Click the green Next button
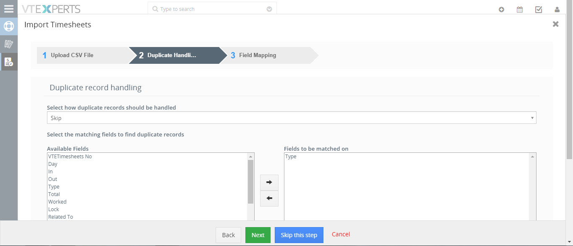The width and height of the screenshot is (573, 246). [x=258, y=235]
